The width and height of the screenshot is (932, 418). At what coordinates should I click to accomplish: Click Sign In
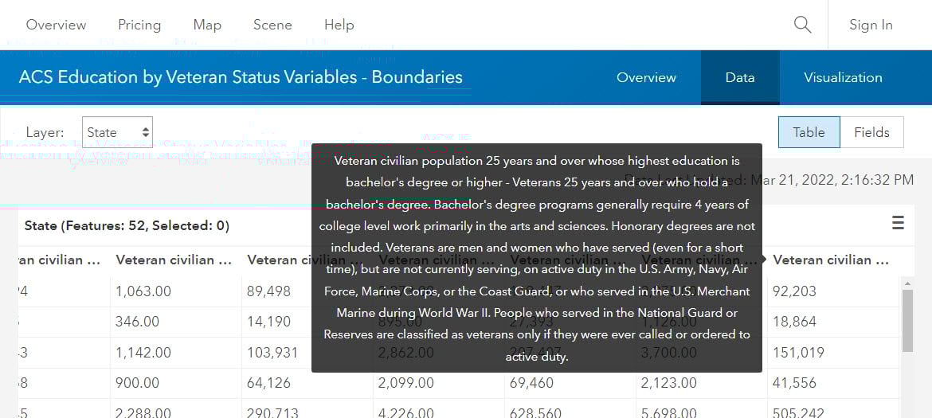[871, 25]
